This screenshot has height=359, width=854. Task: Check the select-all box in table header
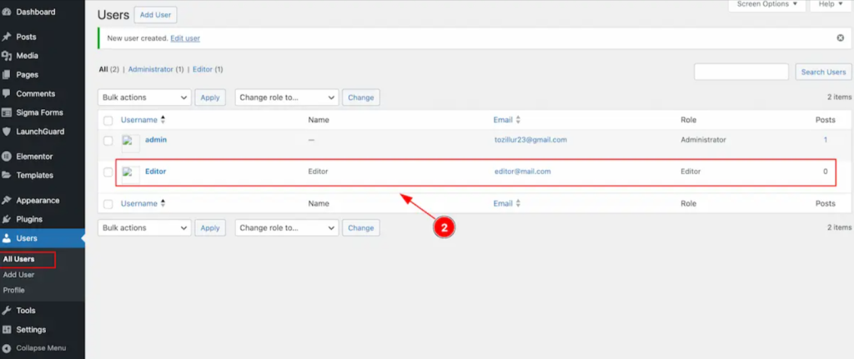pos(108,120)
